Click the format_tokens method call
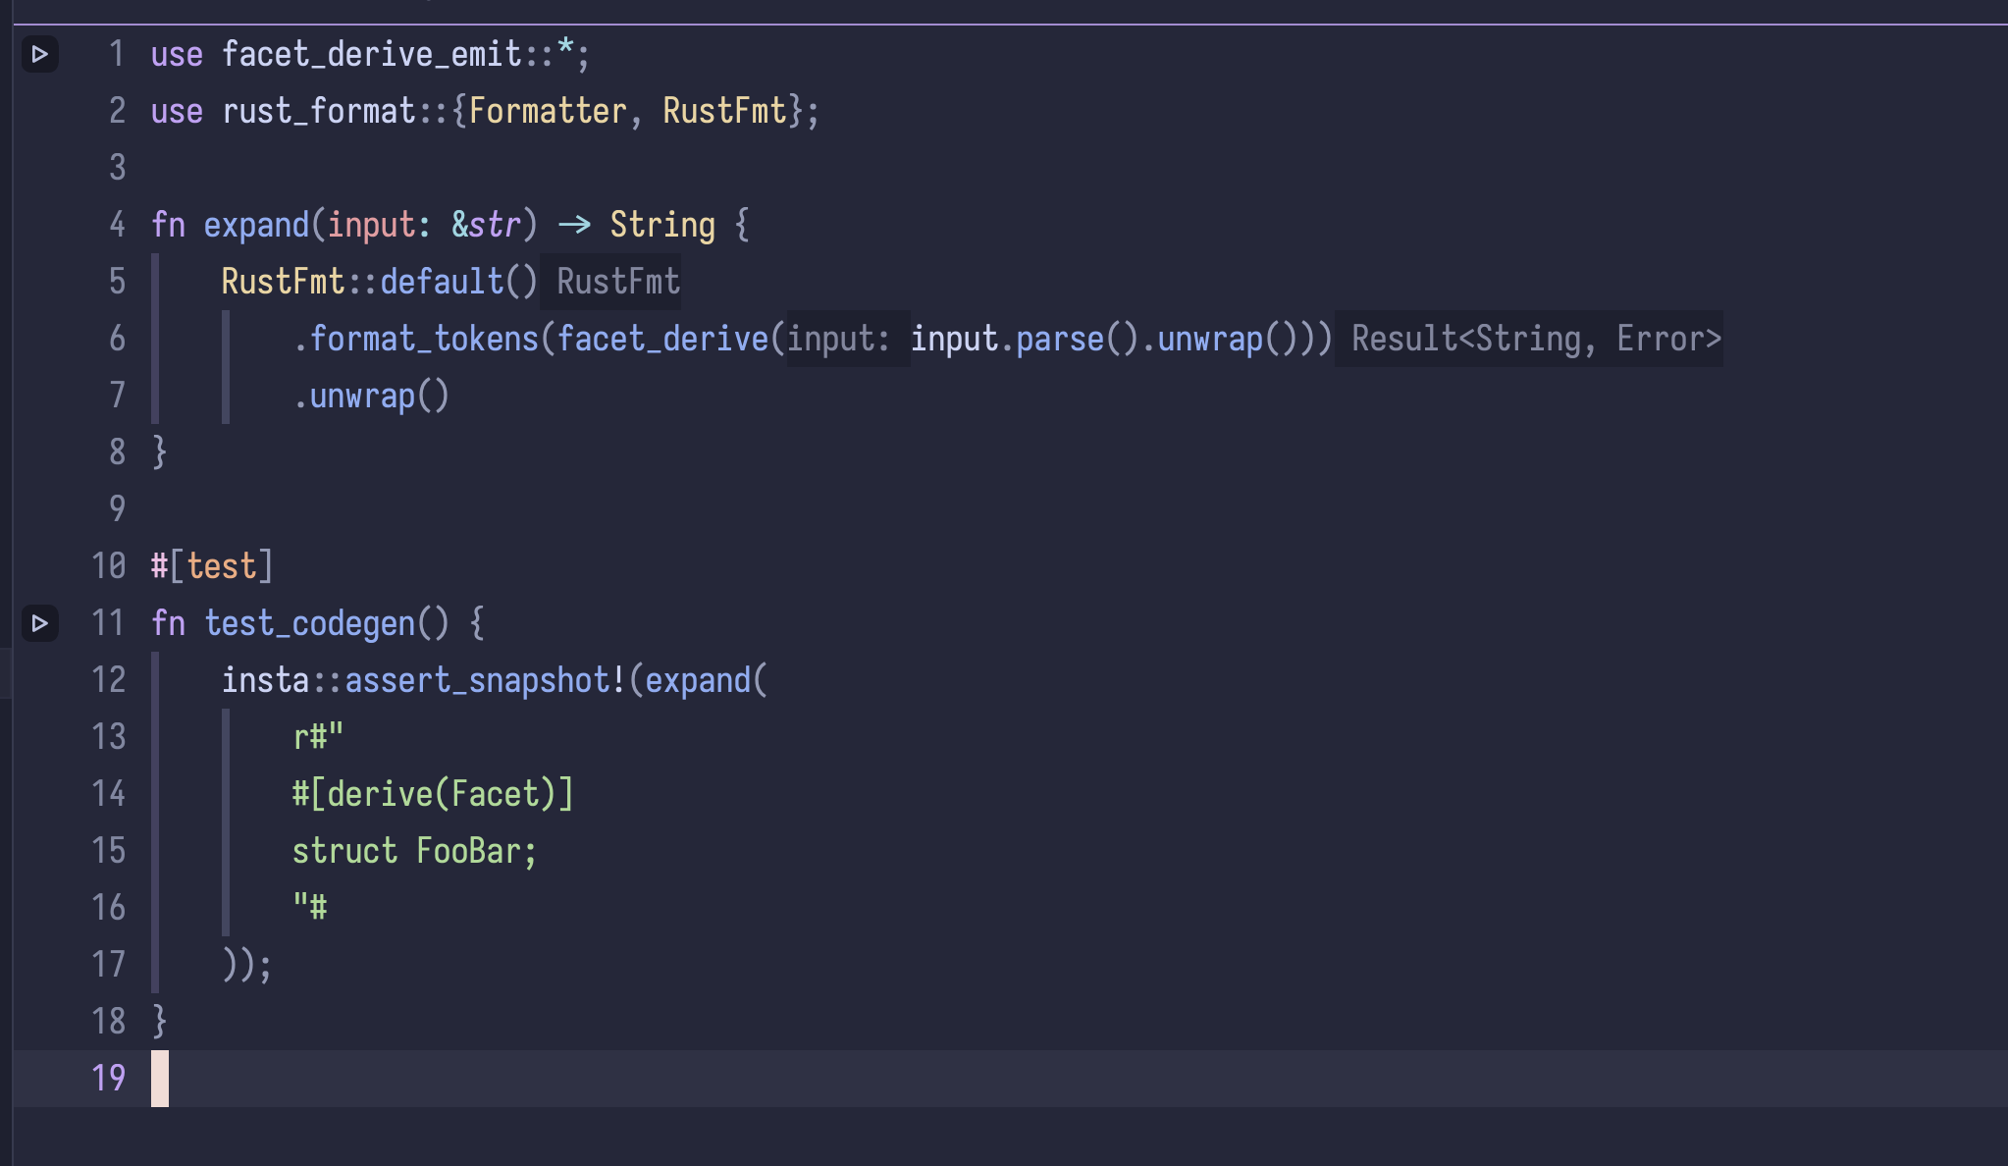Screen dimensions: 2008x1166 424,340
